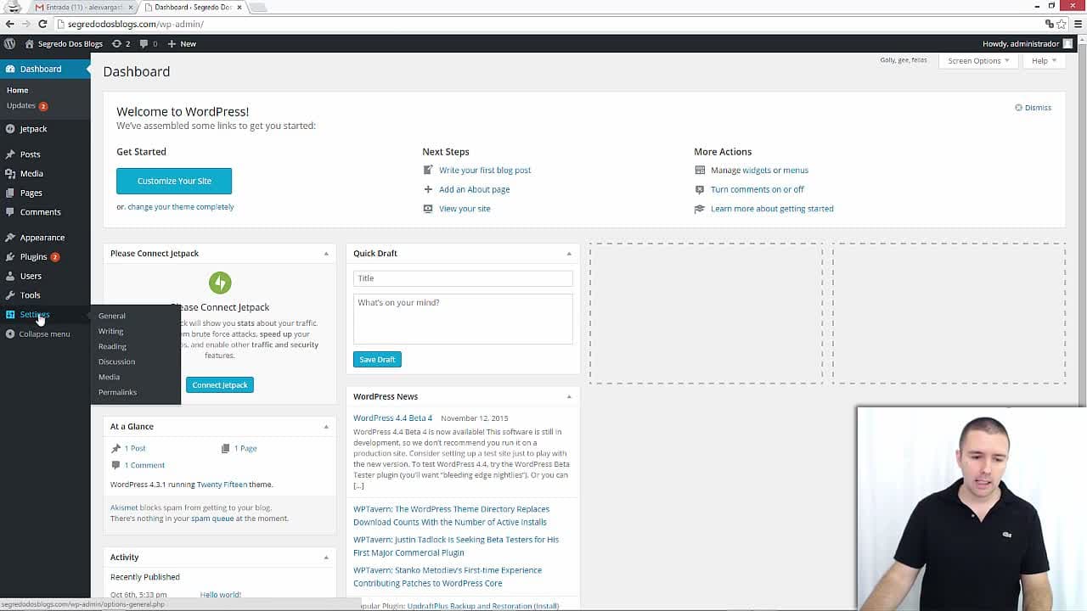Click the Quick Draft Title field
The image size is (1087, 611).
(x=463, y=278)
